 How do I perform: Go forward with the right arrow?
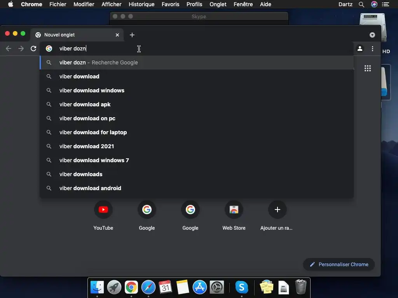21,49
